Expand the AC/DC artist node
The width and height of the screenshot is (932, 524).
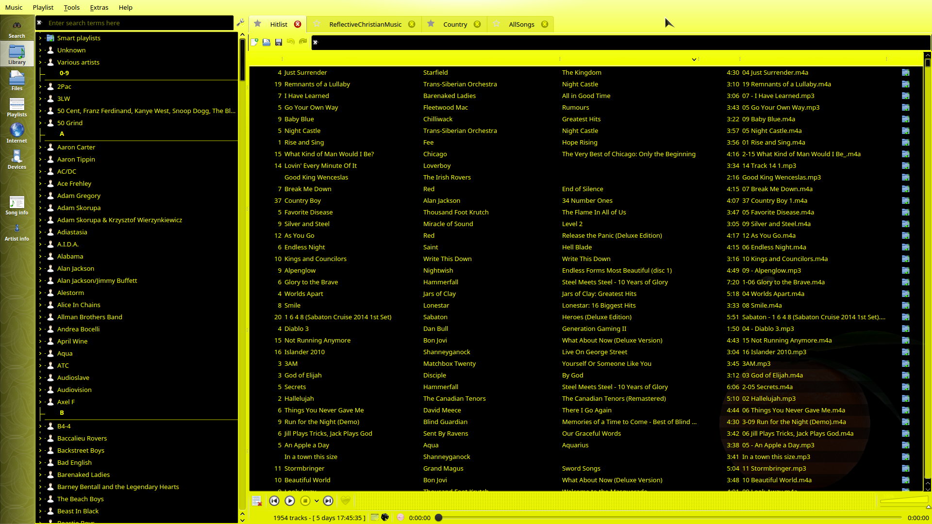pyautogui.click(x=40, y=171)
